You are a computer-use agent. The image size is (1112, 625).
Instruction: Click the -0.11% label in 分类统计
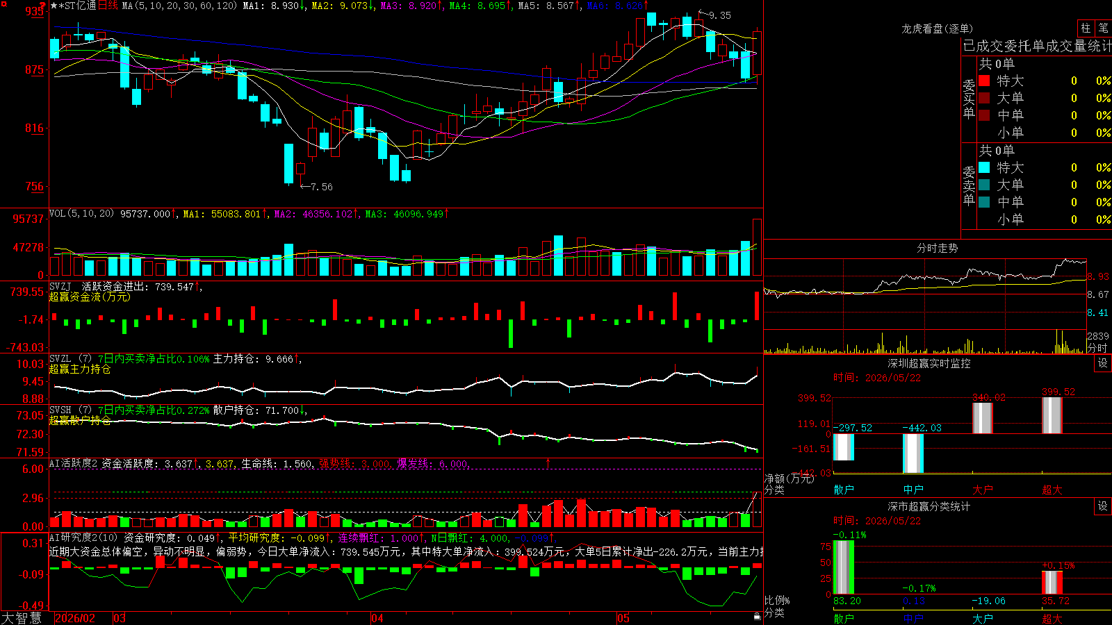click(850, 535)
